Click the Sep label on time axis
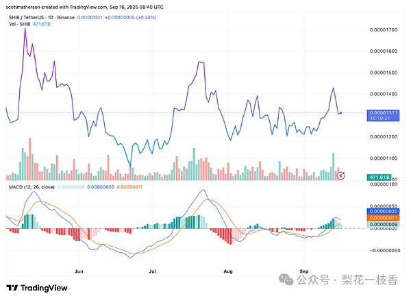Screen dimensions: 411x296 (305, 262)
